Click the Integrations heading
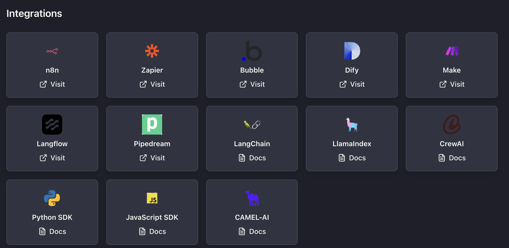The height and width of the screenshot is (248, 509). tap(34, 13)
